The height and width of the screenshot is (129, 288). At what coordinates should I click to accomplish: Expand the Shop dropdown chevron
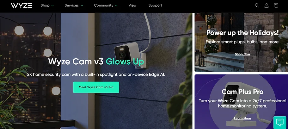point(52,6)
